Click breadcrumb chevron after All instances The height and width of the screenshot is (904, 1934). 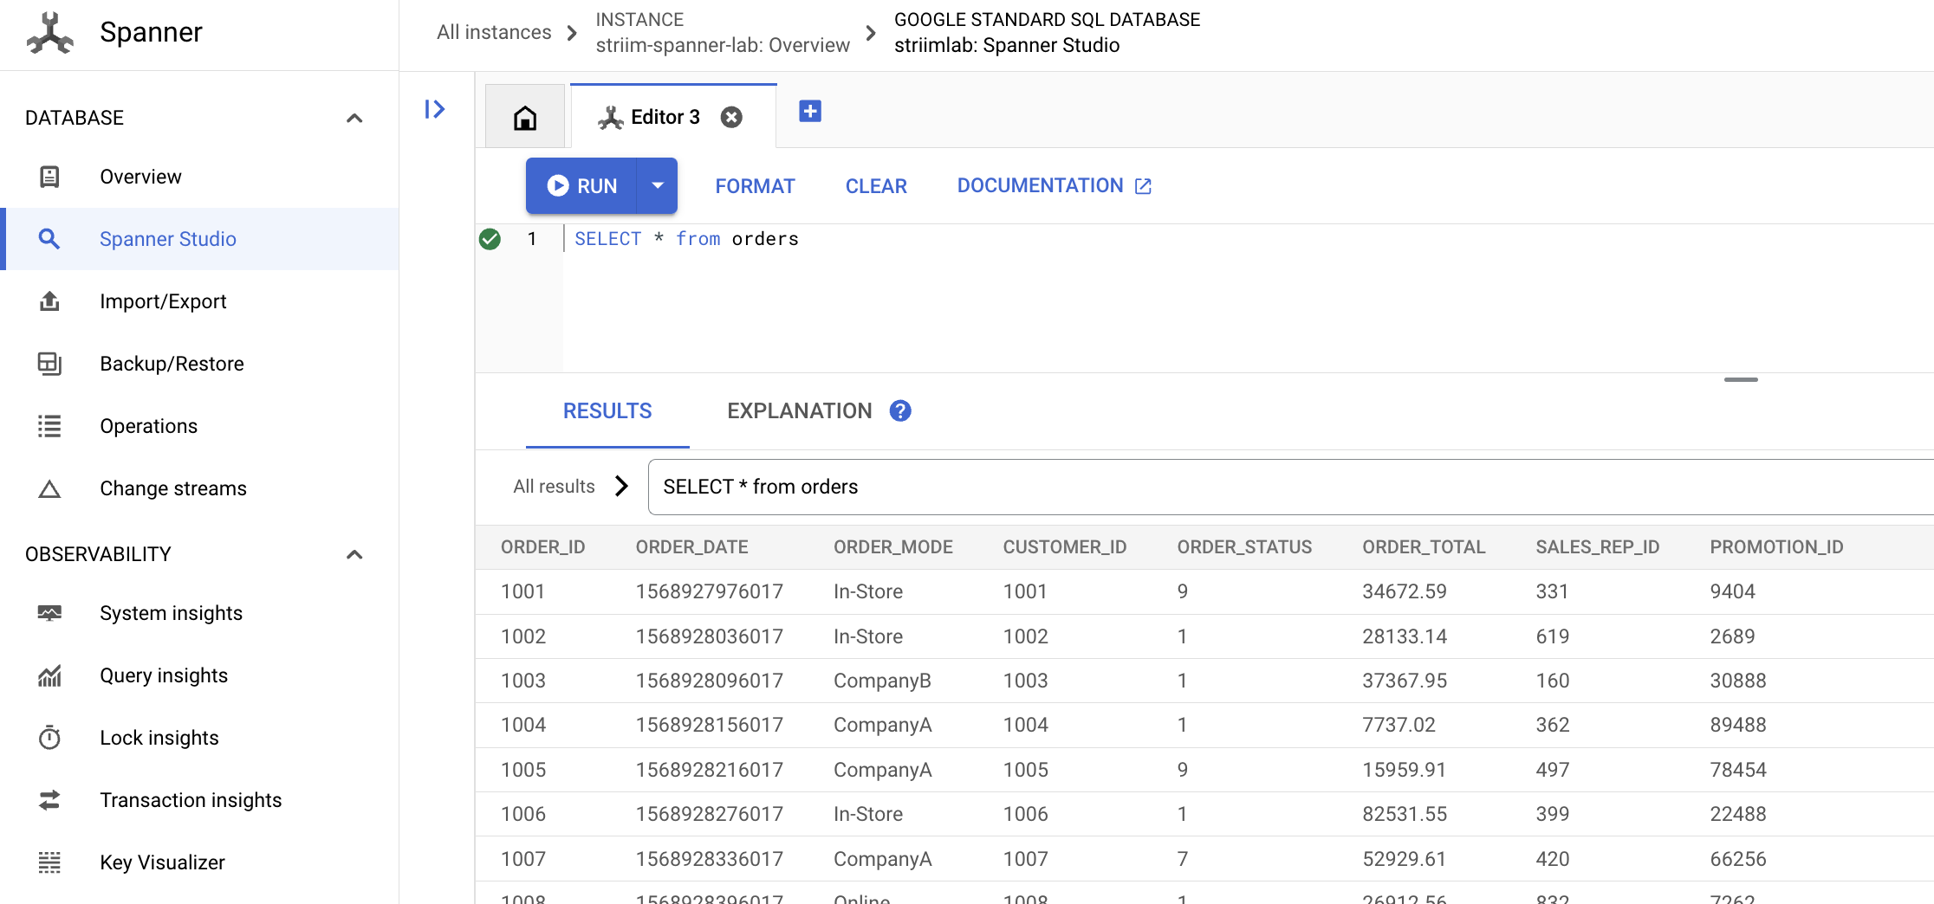coord(572,33)
